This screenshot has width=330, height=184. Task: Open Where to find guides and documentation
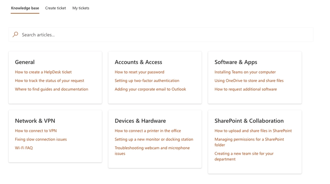tap(52, 89)
